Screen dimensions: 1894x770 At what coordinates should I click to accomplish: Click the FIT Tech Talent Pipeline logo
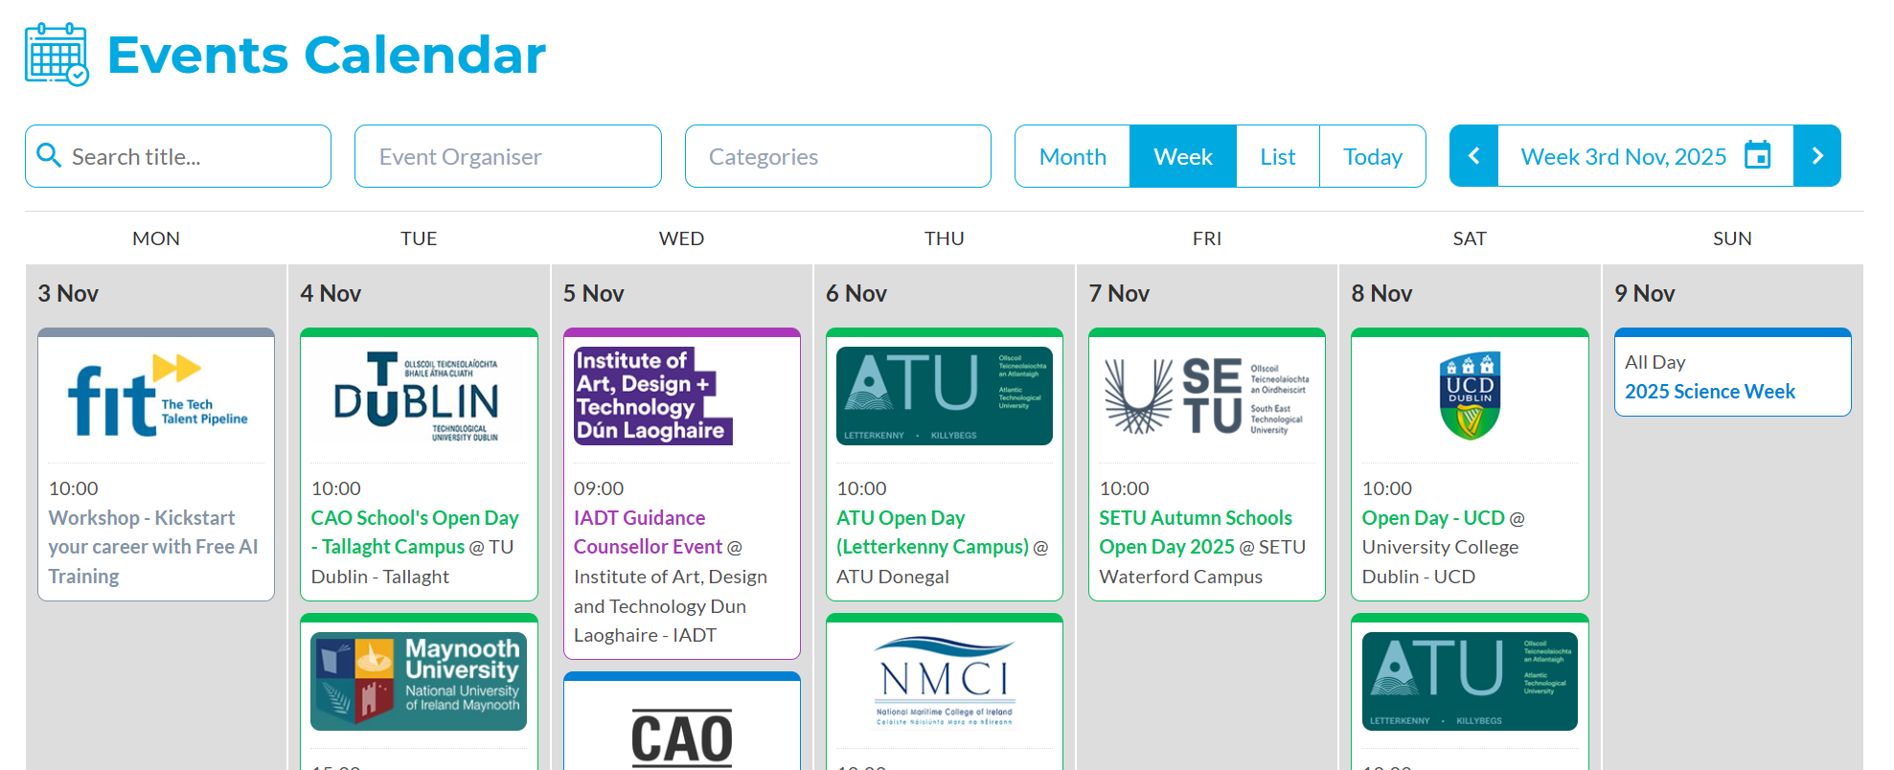point(156,396)
